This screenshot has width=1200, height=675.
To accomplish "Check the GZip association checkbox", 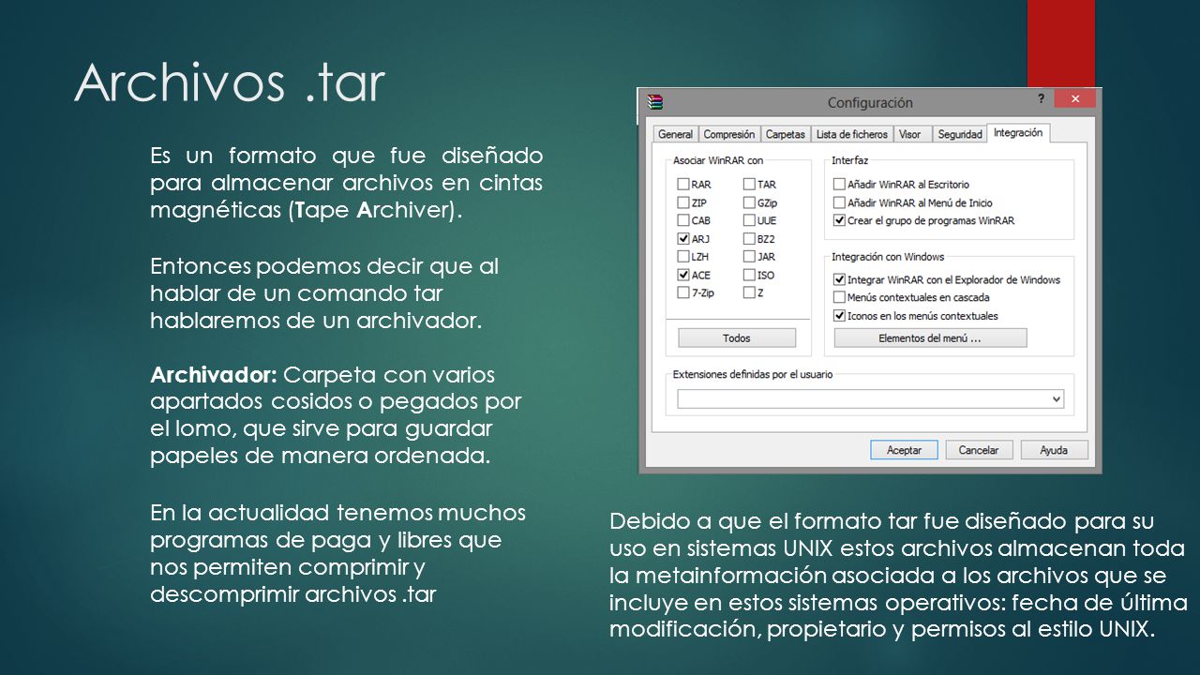I will (x=749, y=202).
